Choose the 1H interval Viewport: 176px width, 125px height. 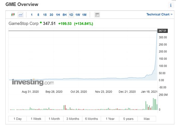[58, 15]
